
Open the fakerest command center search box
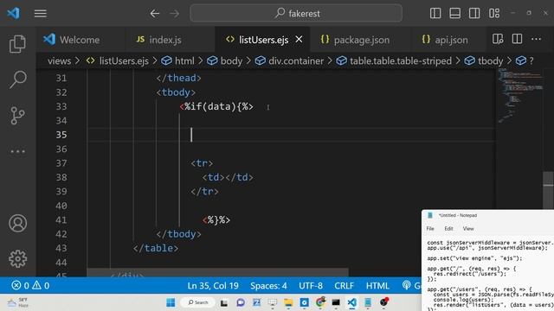tap(296, 14)
